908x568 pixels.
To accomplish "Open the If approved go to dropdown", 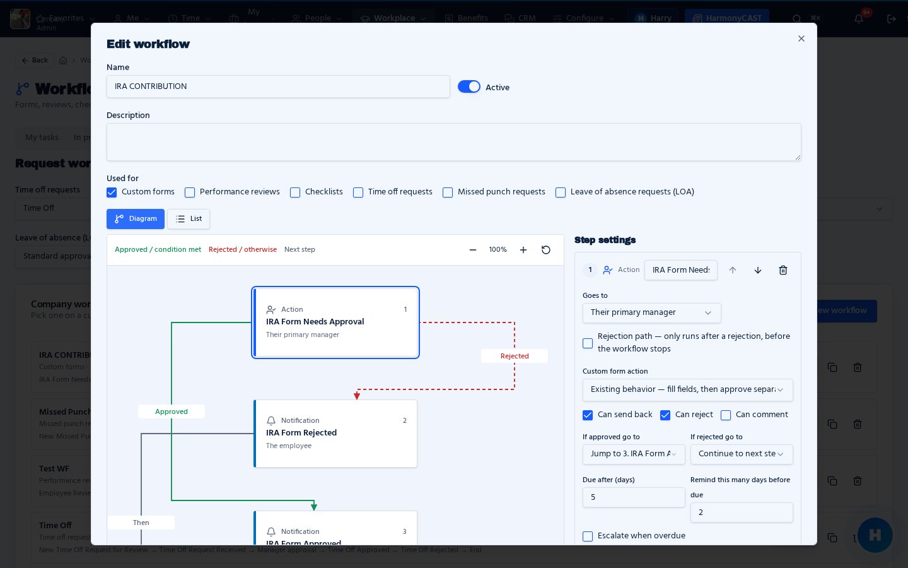I will (634, 454).
